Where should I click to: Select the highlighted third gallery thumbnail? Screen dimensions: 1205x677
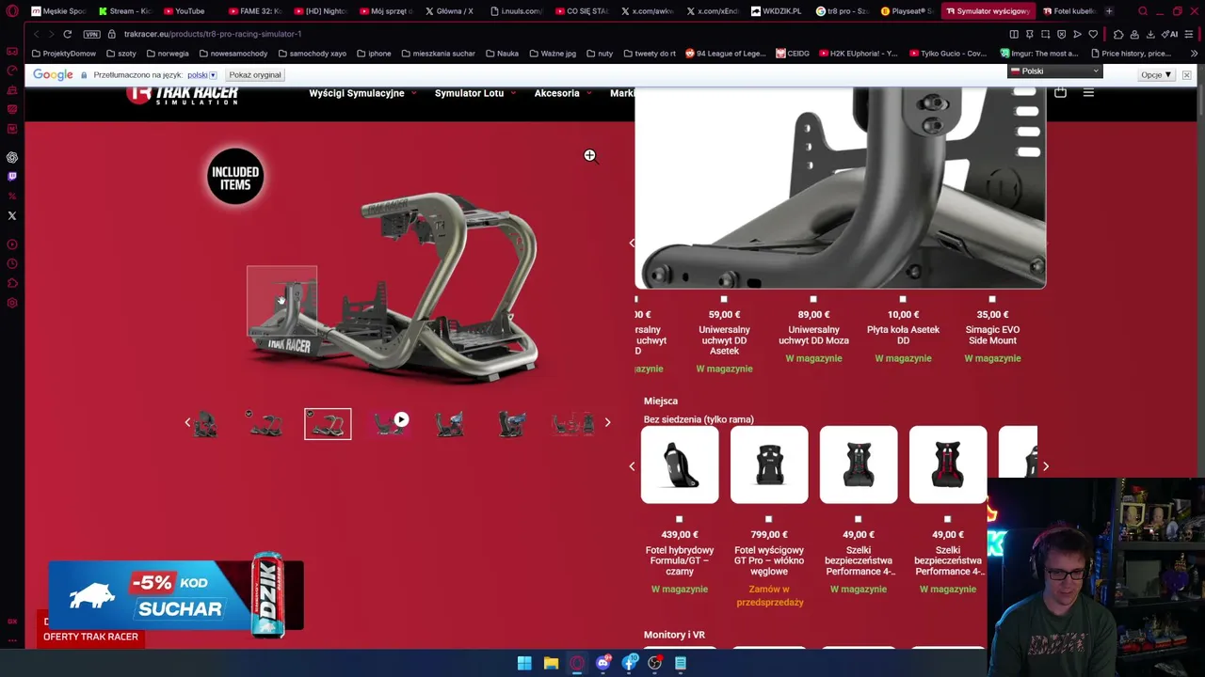pyautogui.click(x=328, y=424)
